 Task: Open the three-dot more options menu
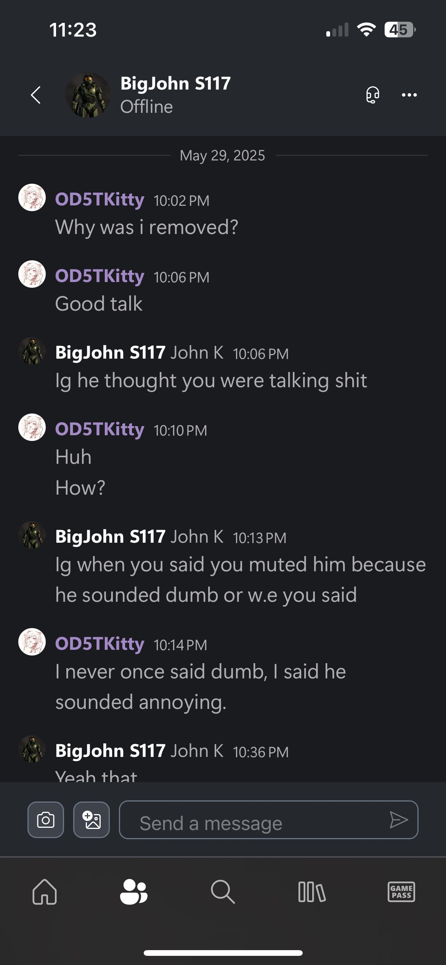409,95
